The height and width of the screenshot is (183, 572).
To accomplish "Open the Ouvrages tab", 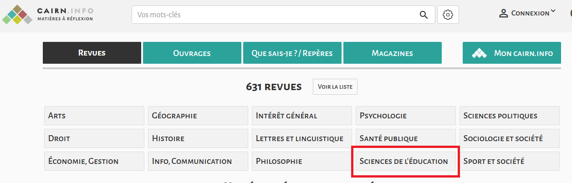I will [192, 53].
